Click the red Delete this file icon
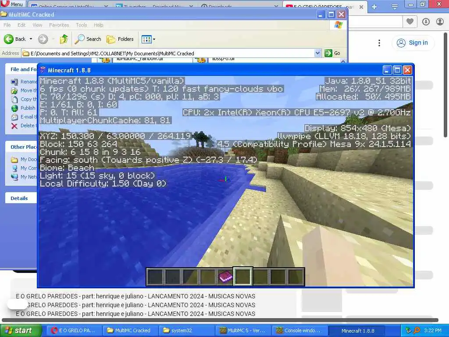 pos(14,126)
